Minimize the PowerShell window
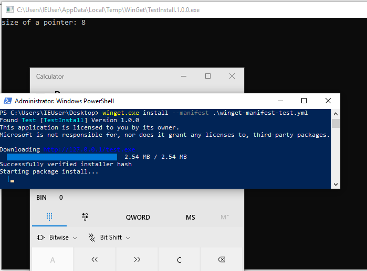 coord(280,101)
